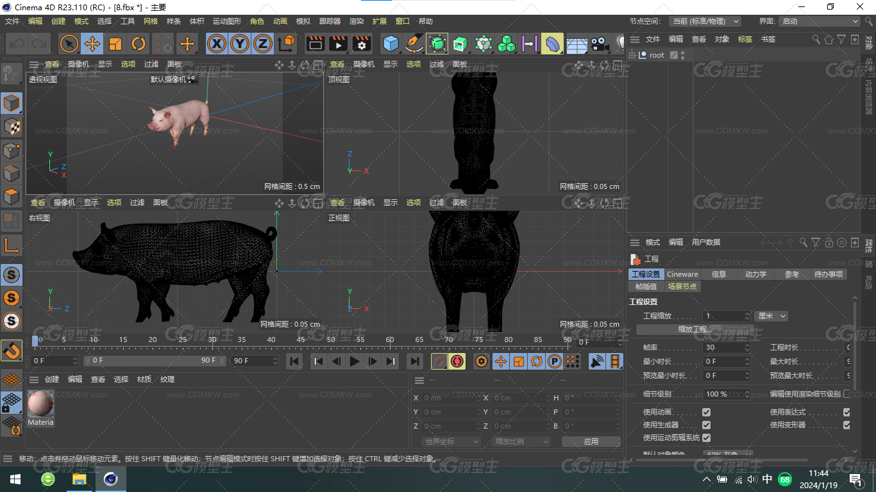876x492 pixels.
Task: Click the 缩放工程 button
Action: point(695,329)
